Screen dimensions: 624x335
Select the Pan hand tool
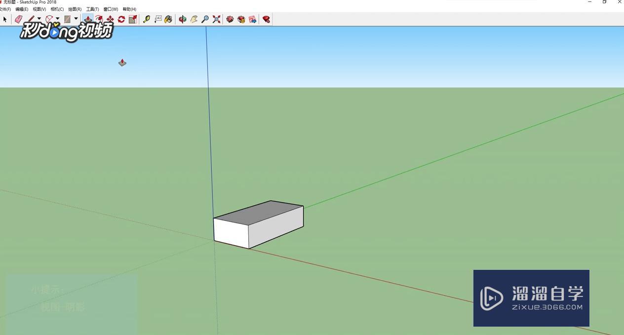pos(194,19)
